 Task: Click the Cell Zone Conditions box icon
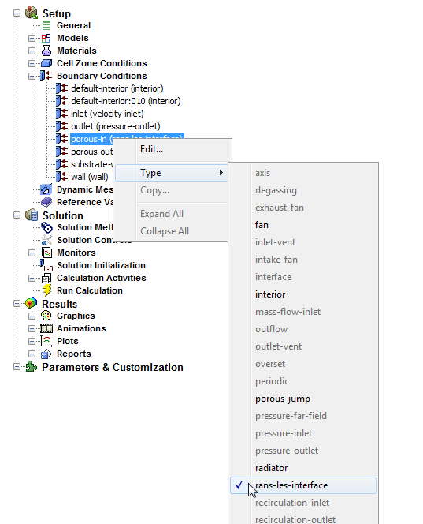tap(46, 63)
